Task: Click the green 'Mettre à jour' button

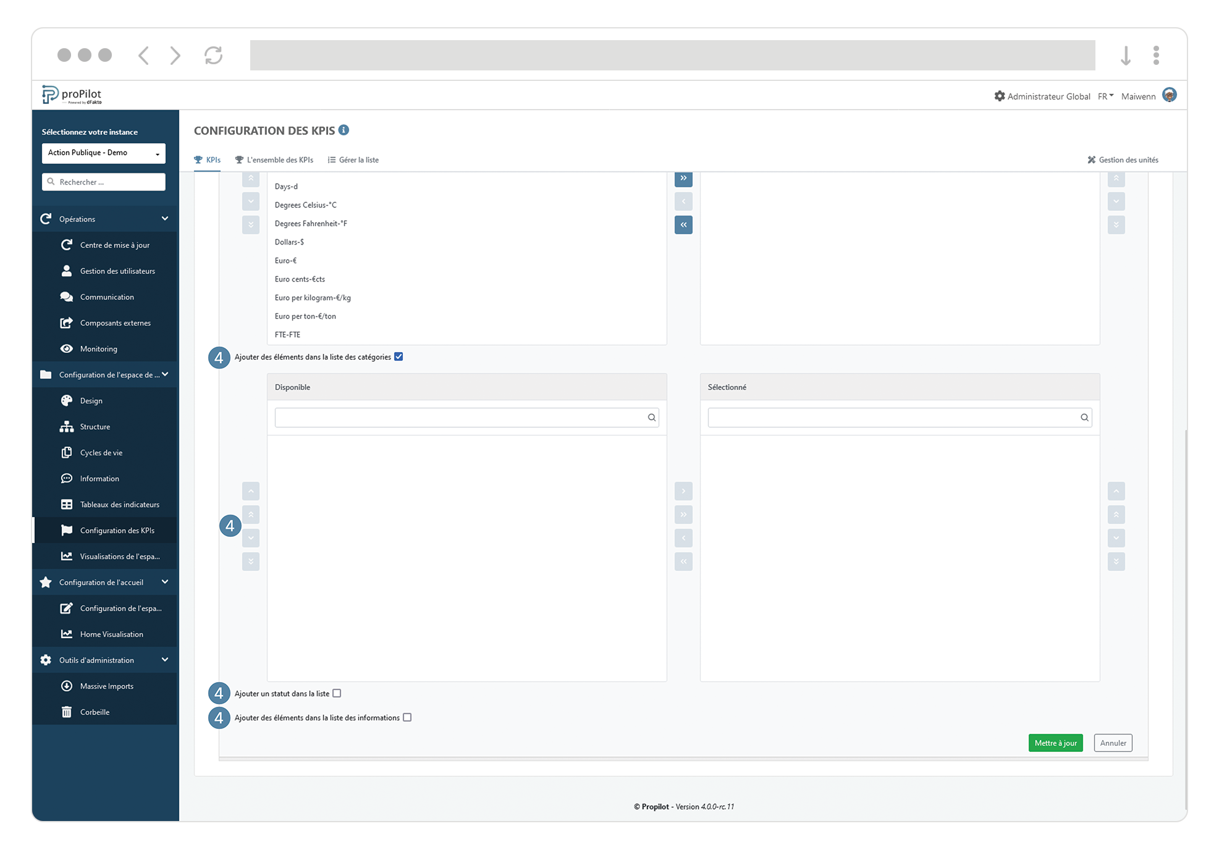Action: point(1055,743)
